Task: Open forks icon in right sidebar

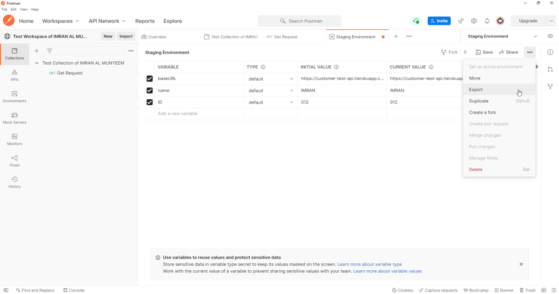Action: (550, 86)
